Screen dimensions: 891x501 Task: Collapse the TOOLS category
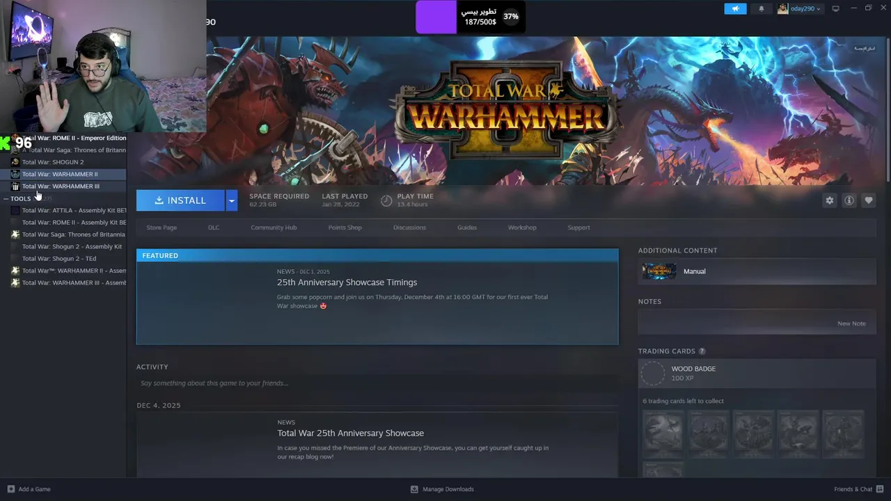click(6, 199)
